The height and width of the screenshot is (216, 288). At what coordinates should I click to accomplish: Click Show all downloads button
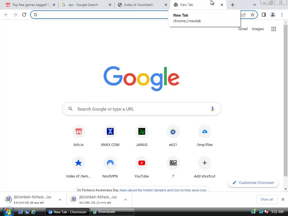267,199
